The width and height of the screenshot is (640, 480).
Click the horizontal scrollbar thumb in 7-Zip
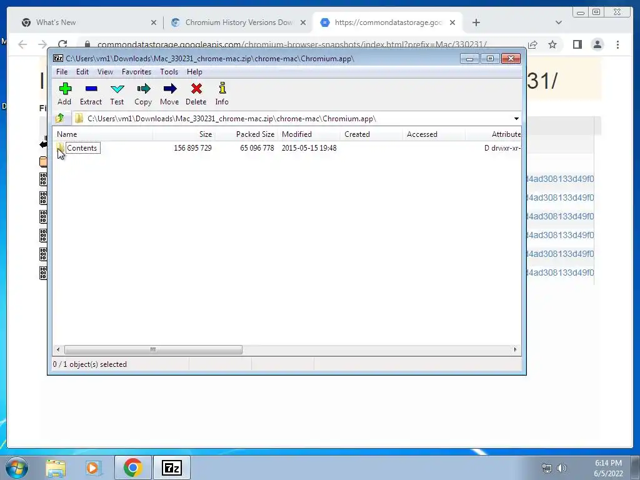153,350
